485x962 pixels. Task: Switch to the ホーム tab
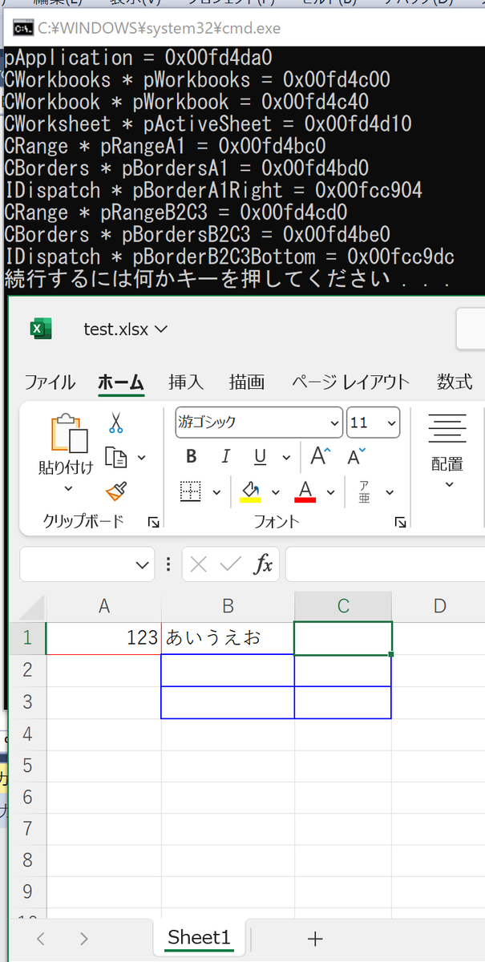(121, 382)
